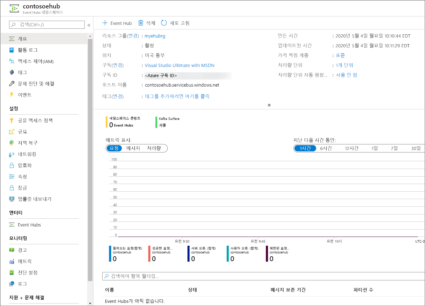Click the 새로 고침 refresh icon
The image size is (425, 306).
[164, 23]
